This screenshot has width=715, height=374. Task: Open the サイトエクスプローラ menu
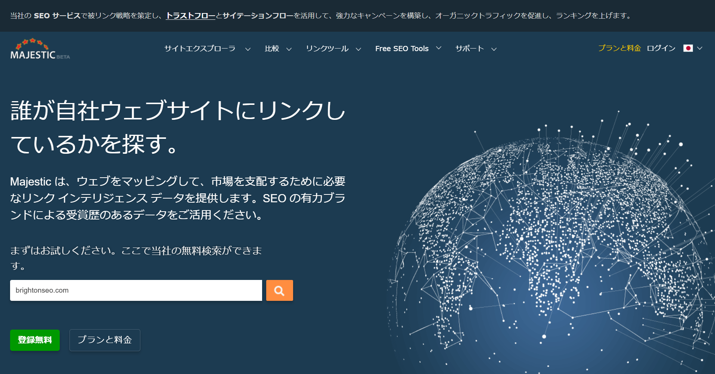[x=200, y=49]
